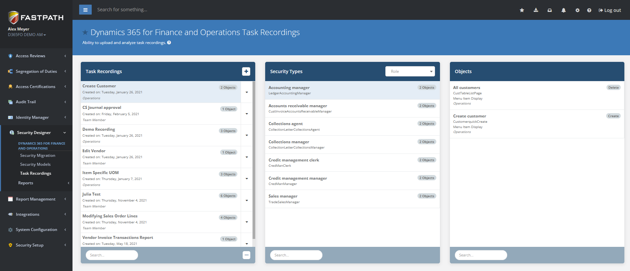This screenshot has width=630, height=271.
Task: Click the Fastpath logo
Action: tap(36, 17)
